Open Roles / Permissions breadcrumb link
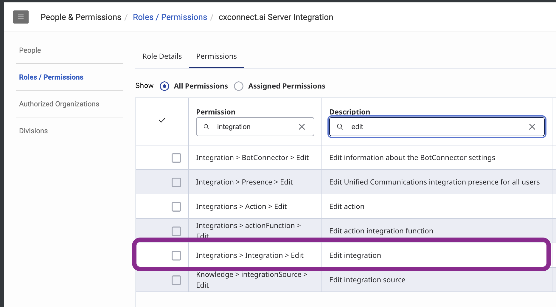Image resolution: width=556 pixels, height=307 pixels. 170,17
